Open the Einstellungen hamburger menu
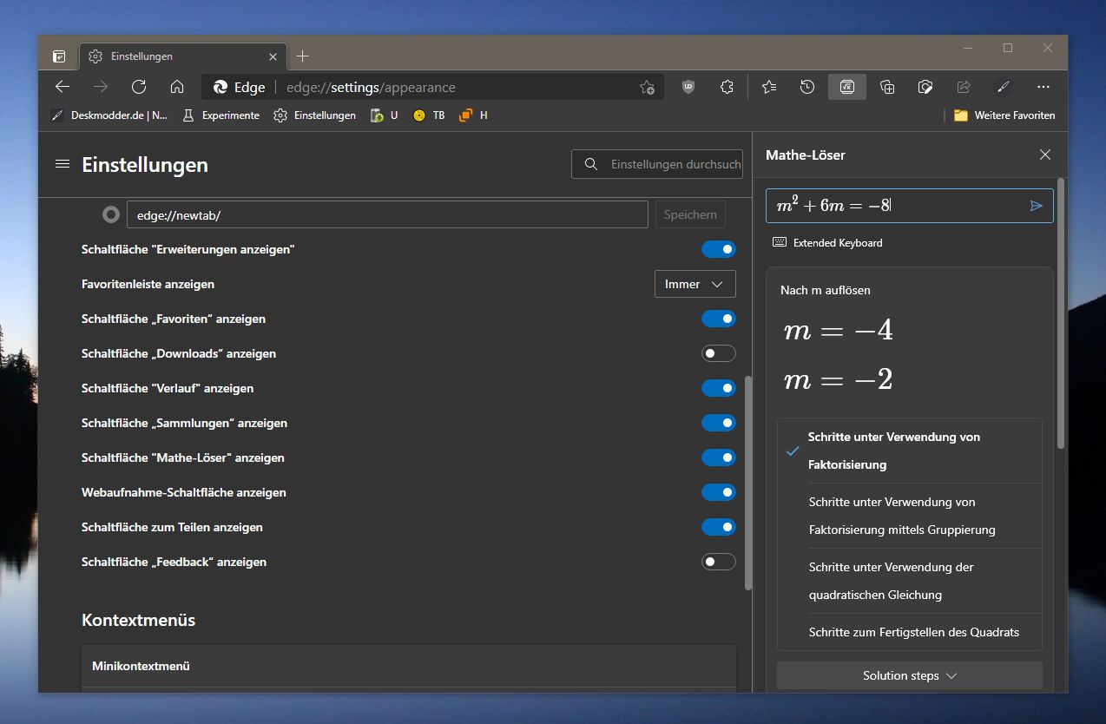Screen dimensions: 1106x724 (63, 164)
